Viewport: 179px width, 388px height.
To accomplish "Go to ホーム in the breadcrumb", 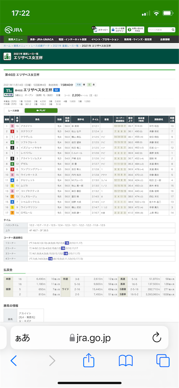I will 7,46.
